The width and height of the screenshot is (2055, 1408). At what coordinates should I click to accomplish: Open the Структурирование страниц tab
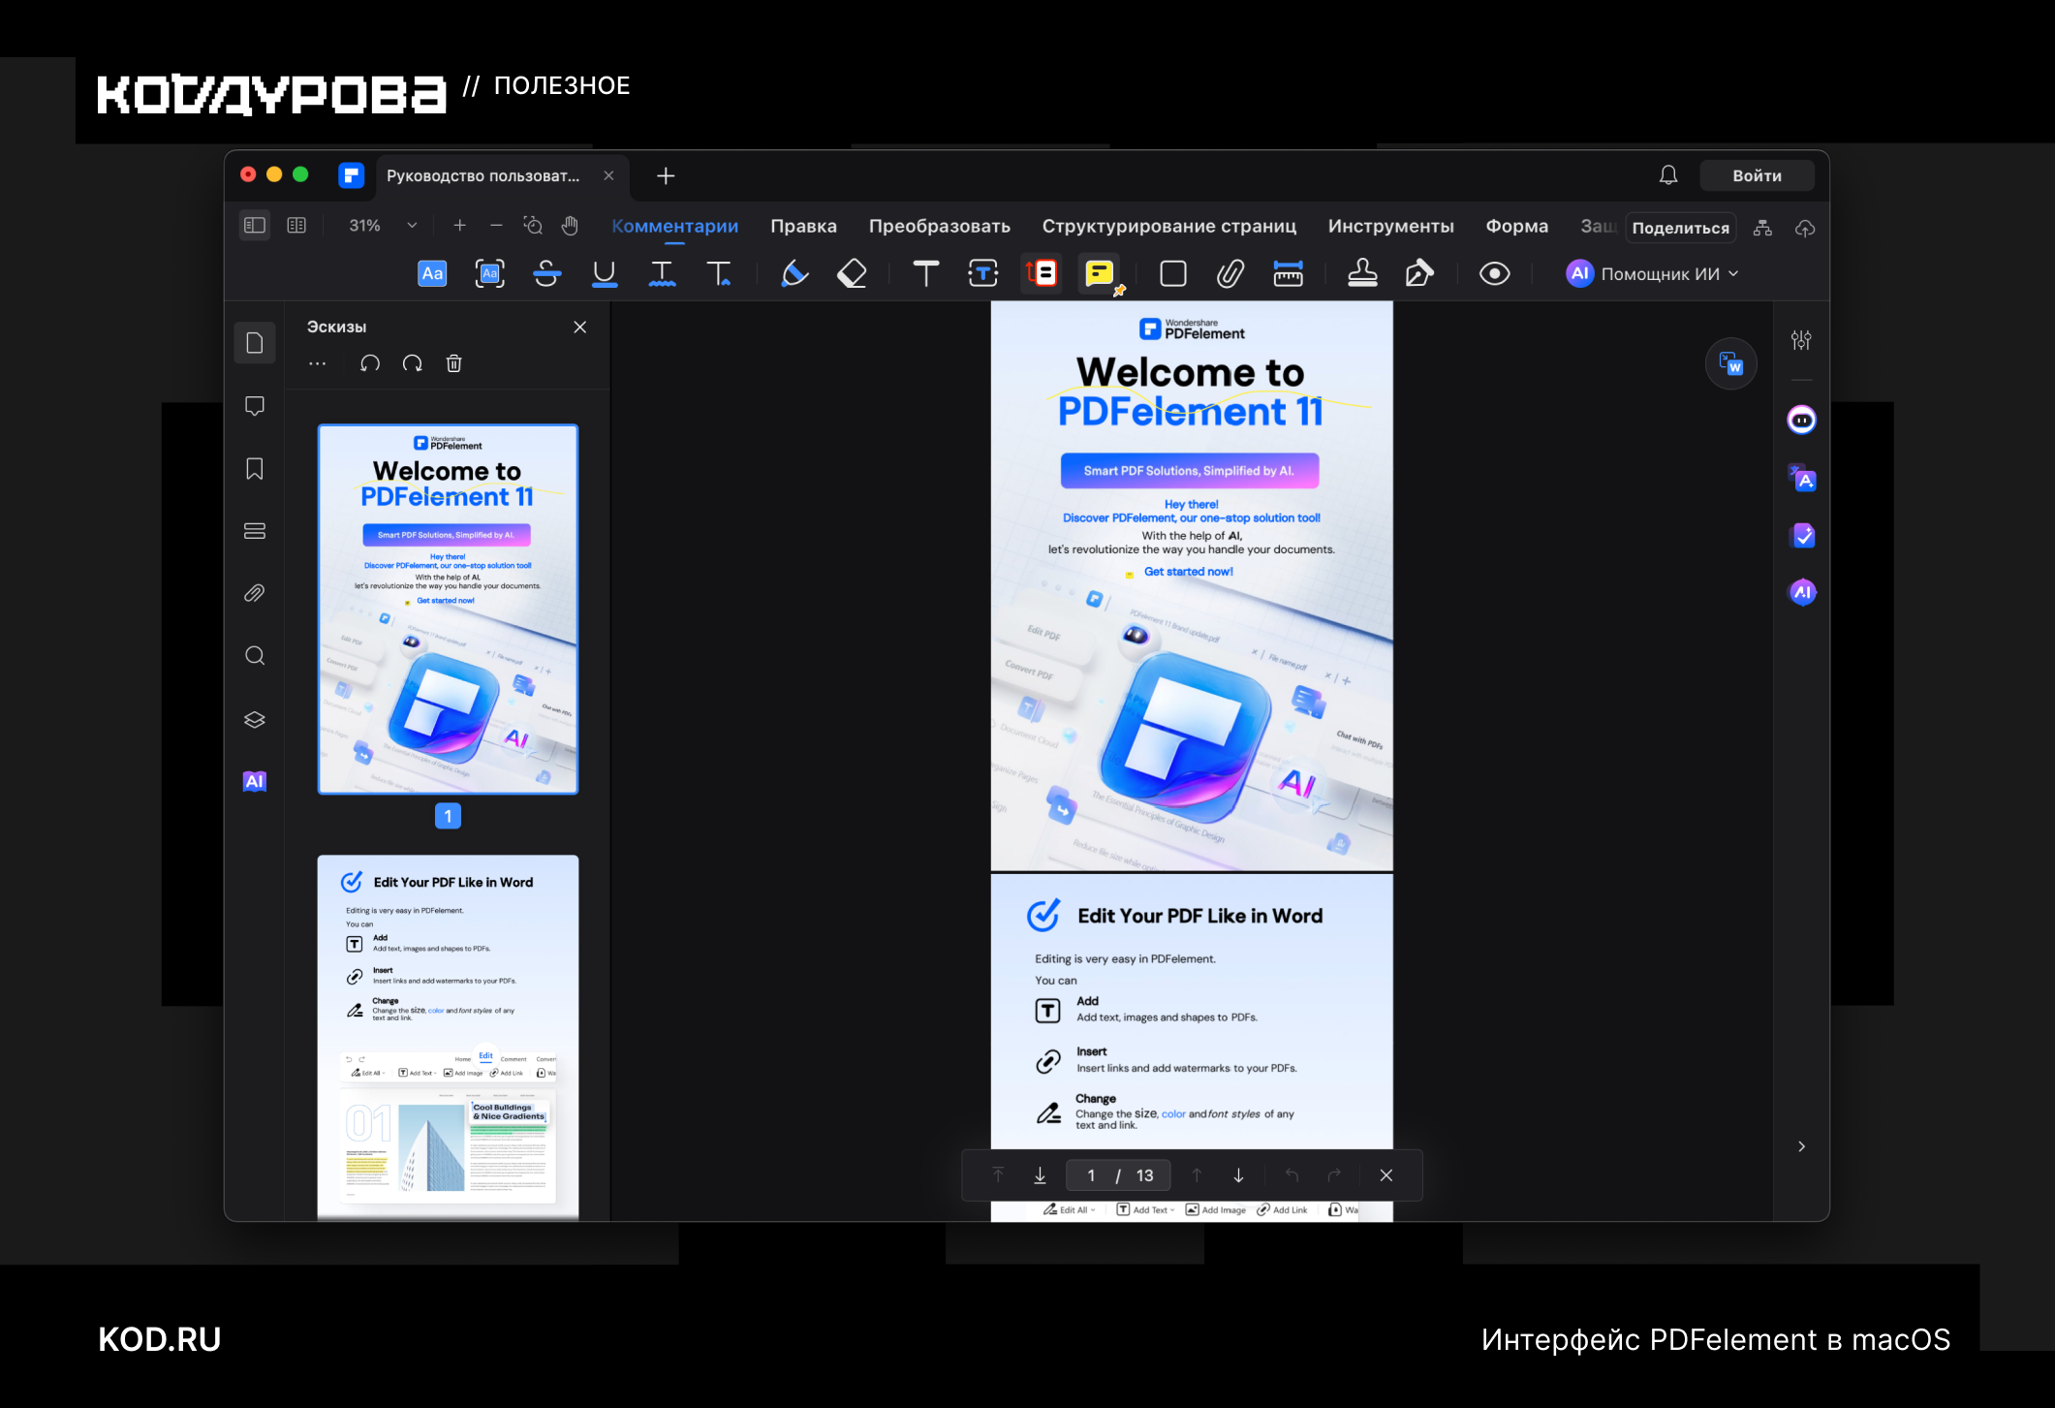[1168, 226]
